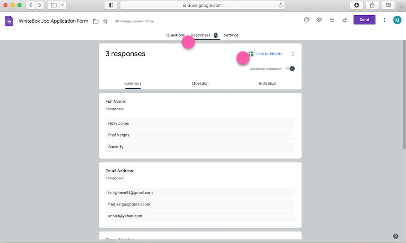
Task: Click the docs.google.com address bar
Action: point(202,5)
